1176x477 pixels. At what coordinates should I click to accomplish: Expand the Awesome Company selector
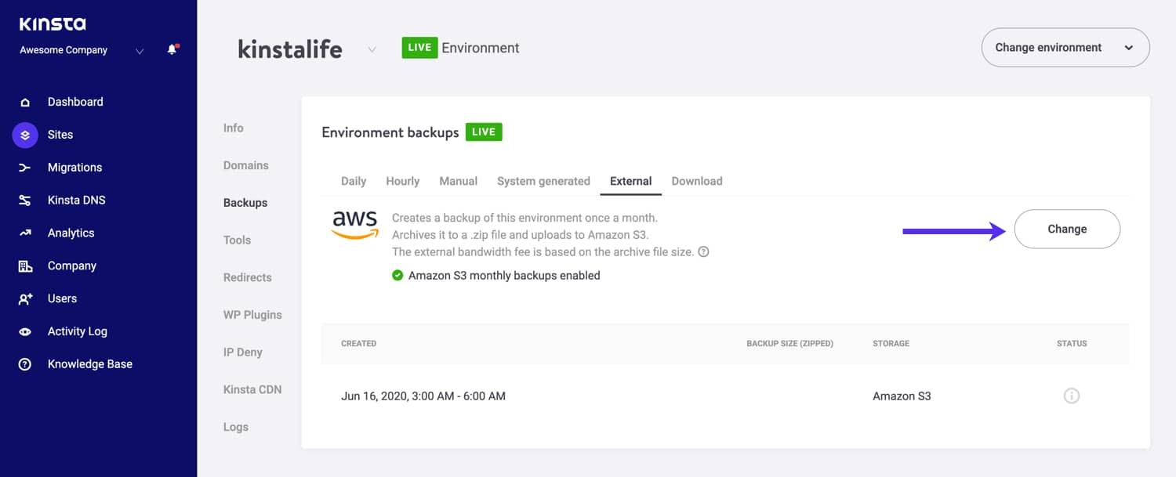point(140,51)
